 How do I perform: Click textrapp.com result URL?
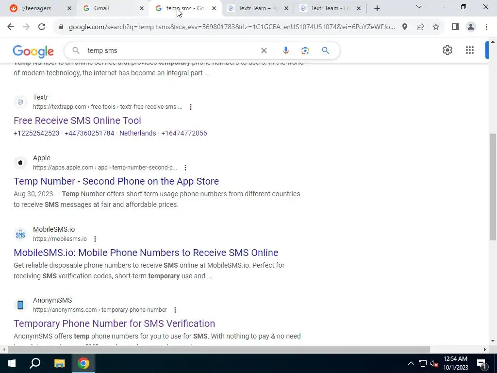tap(108, 107)
